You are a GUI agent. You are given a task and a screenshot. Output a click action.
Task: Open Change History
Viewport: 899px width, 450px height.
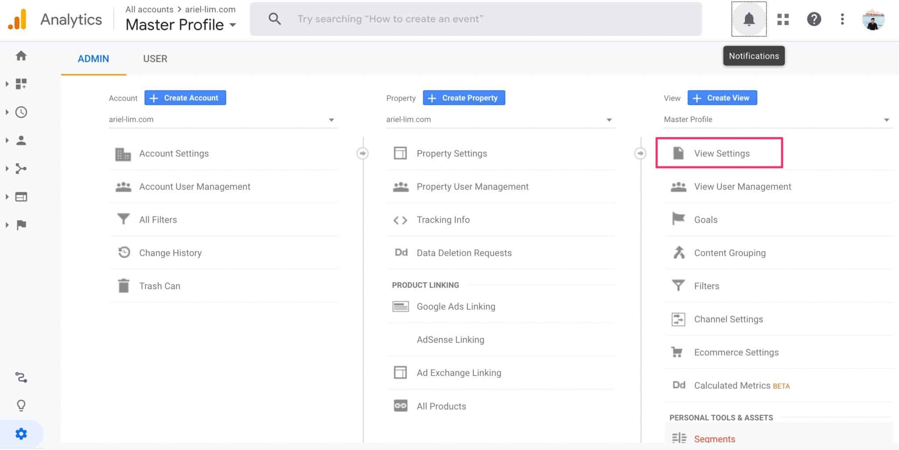coord(223,253)
